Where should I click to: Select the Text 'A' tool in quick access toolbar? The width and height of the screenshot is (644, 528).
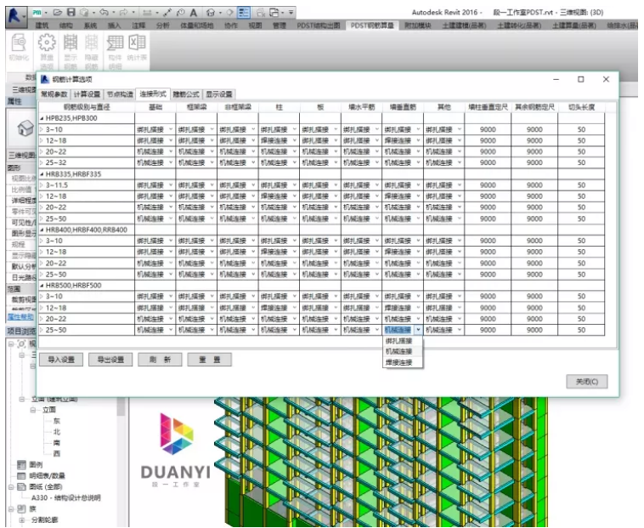tap(194, 14)
